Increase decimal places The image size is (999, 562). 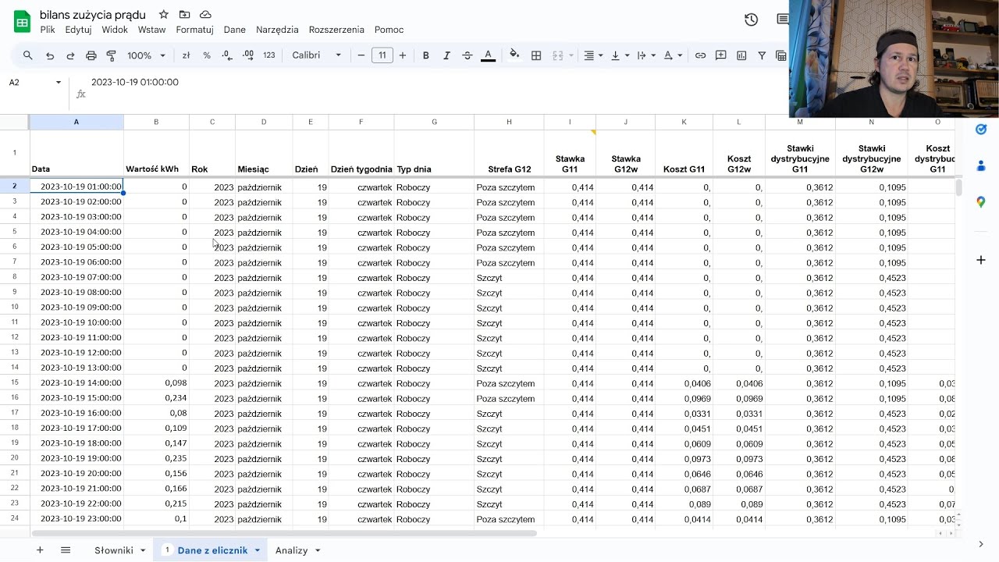tap(248, 55)
